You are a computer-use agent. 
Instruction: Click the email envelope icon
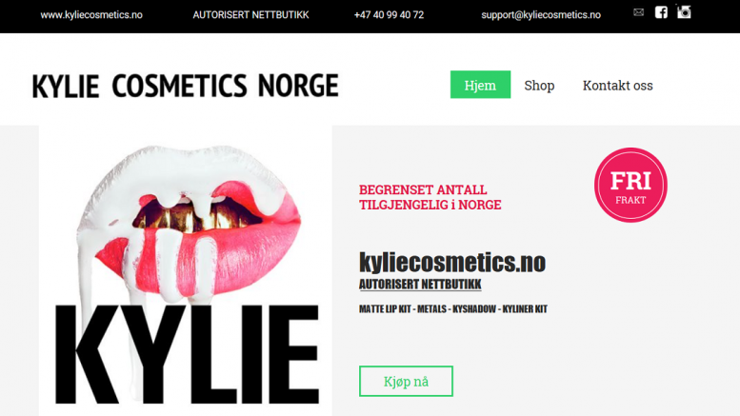tap(638, 12)
